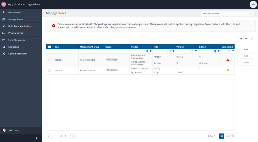Click the fit-width horizontal arrows icon
The image size is (258, 142).
(246, 38)
